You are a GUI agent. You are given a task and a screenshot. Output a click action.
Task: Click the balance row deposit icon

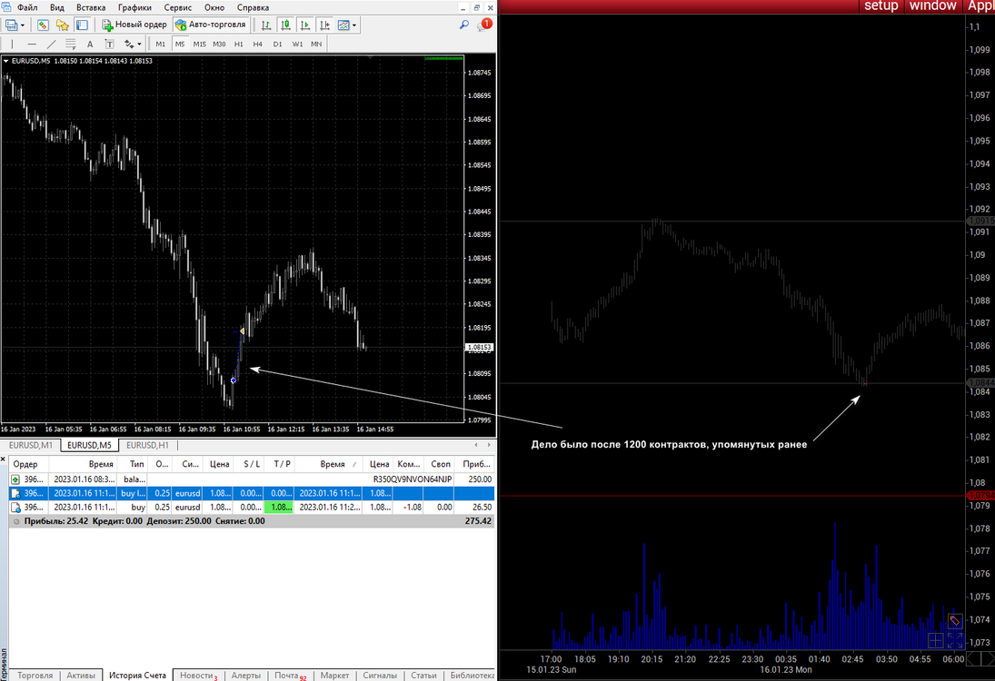coord(15,479)
